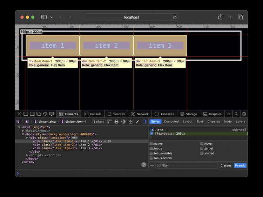
Task: Toggle the appearance dark/light icon
Action: tap(123, 122)
